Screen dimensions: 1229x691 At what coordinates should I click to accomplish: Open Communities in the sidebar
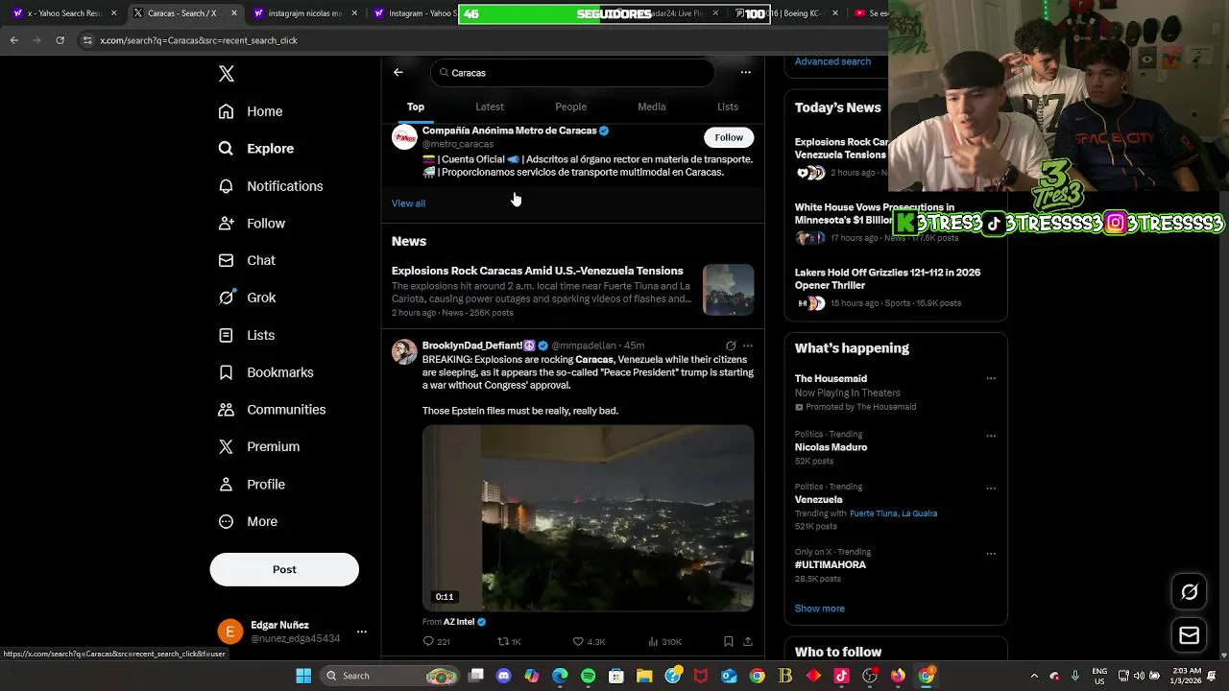click(272, 410)
